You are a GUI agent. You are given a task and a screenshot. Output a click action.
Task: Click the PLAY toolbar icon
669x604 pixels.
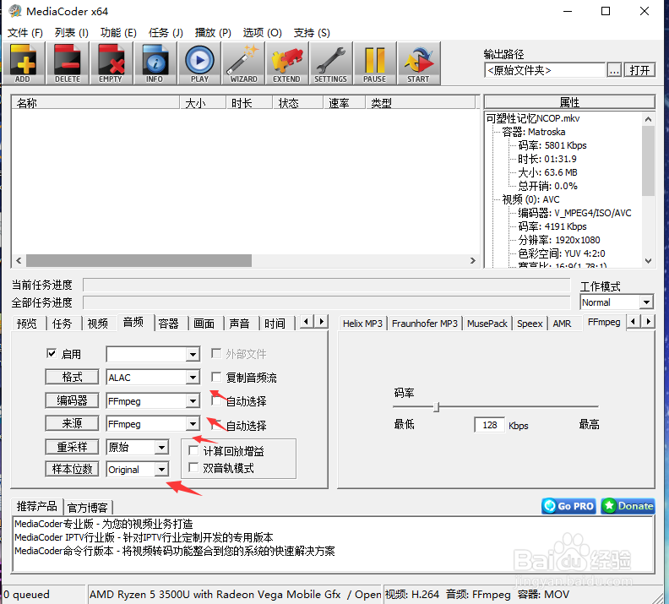tap(199, 63)
